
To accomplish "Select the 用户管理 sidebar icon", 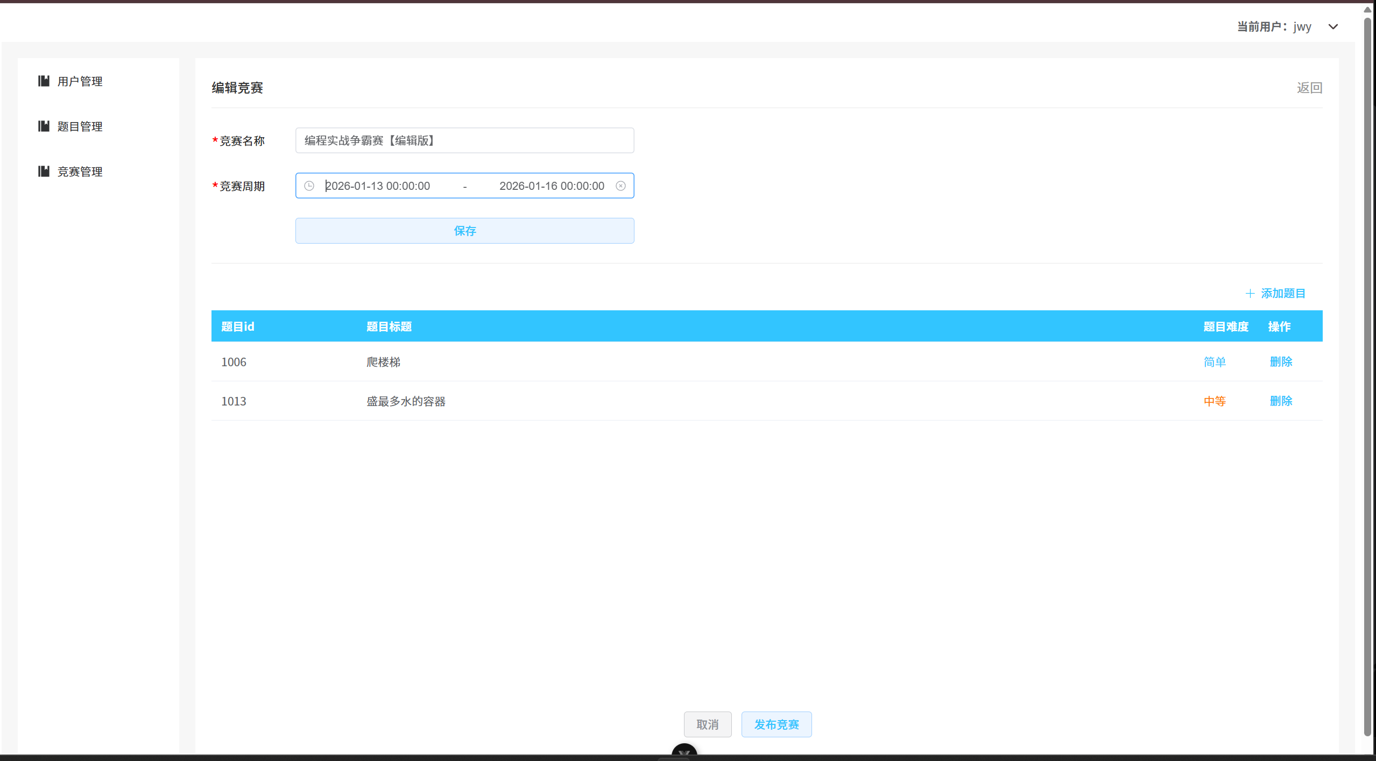I will pyautogui.click(x=44, y=81).
